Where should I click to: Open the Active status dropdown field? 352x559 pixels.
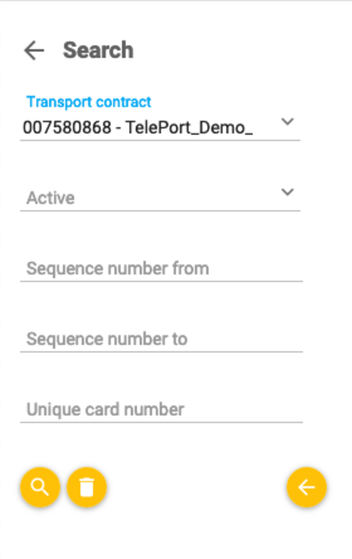[161, 198]
